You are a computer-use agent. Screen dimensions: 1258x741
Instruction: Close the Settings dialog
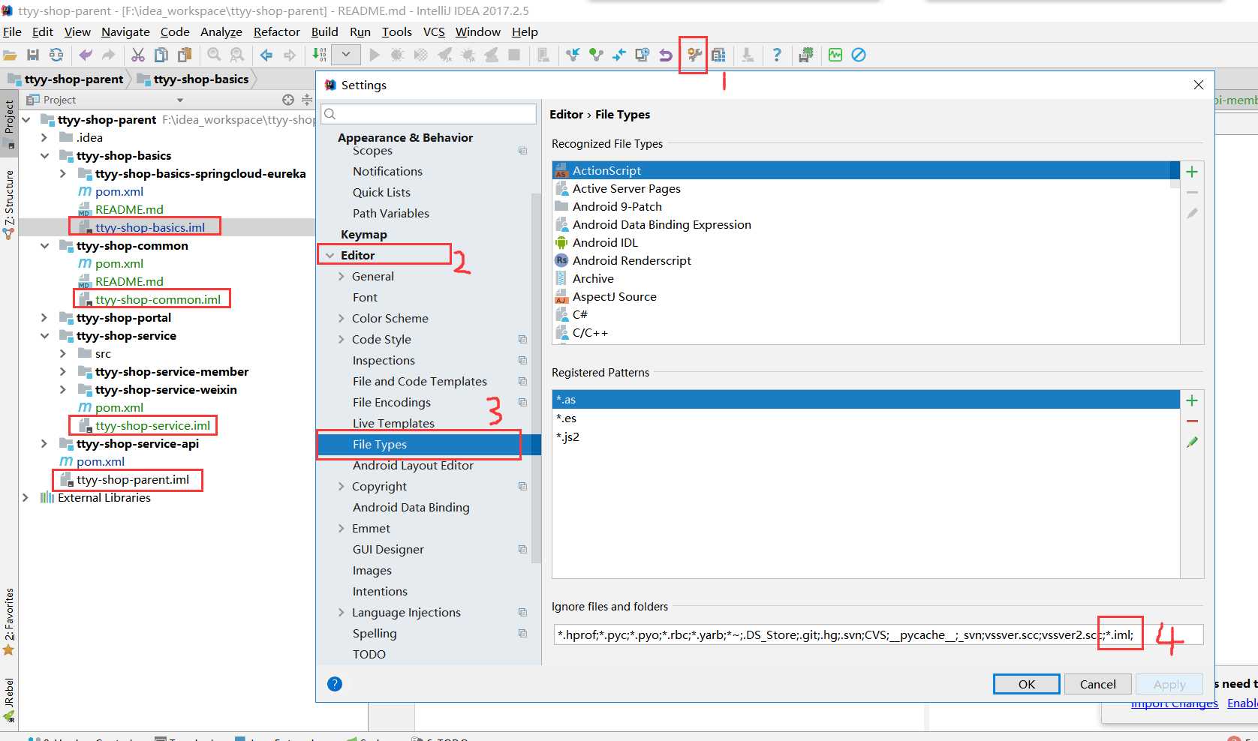[x=1199, y=85]
